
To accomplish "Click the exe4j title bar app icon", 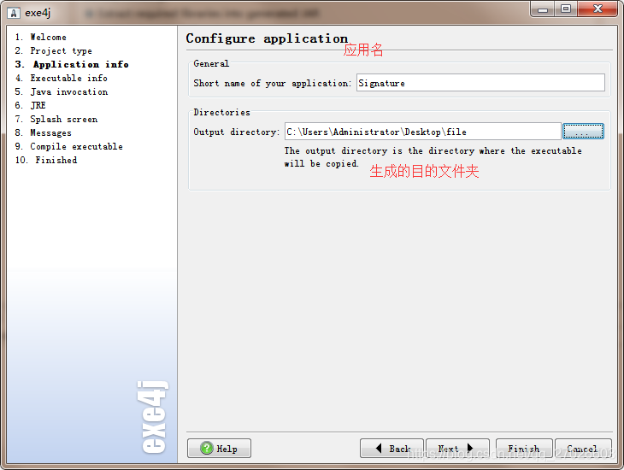I will point(14,13).
